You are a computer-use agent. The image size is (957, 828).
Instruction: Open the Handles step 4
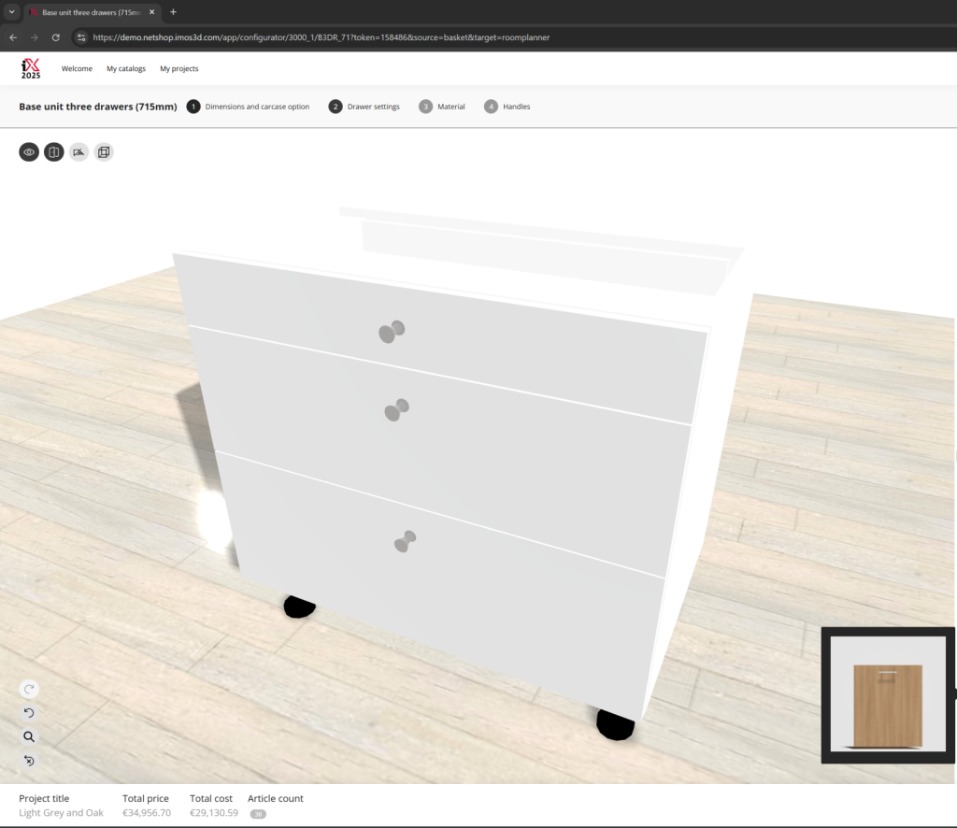pyautogui.click(x=507, y=107)
